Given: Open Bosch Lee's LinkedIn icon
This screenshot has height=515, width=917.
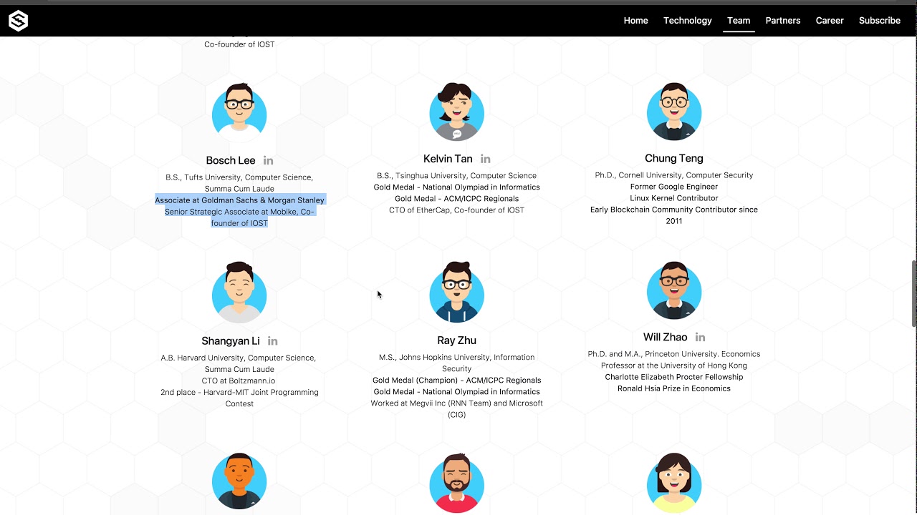Looking at the screenshot, I should pyautogui.click(x=268, y=161).
